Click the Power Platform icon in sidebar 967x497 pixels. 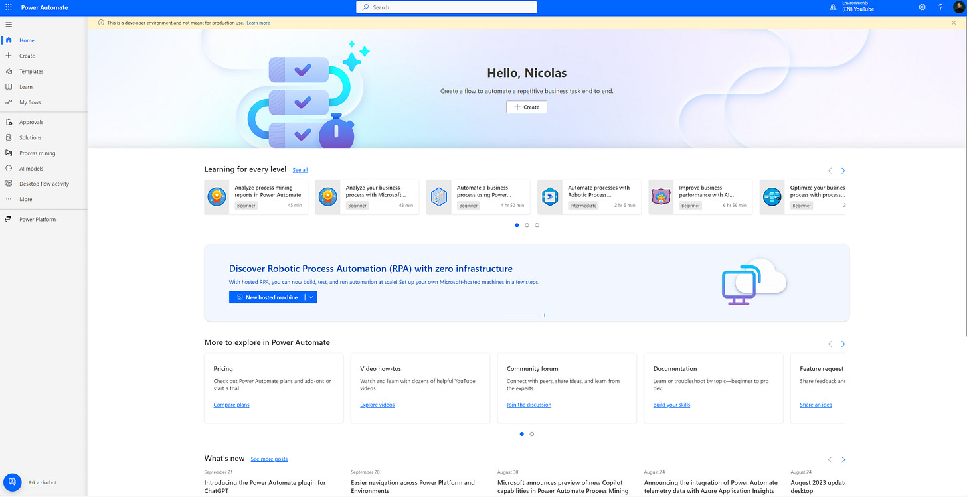pyautogui.click(x=9, y=219)
